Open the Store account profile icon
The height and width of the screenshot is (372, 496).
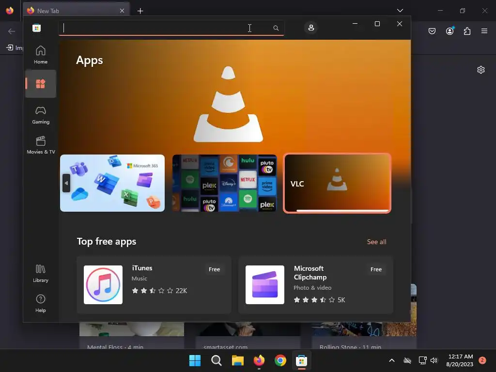tap(311, 28)
